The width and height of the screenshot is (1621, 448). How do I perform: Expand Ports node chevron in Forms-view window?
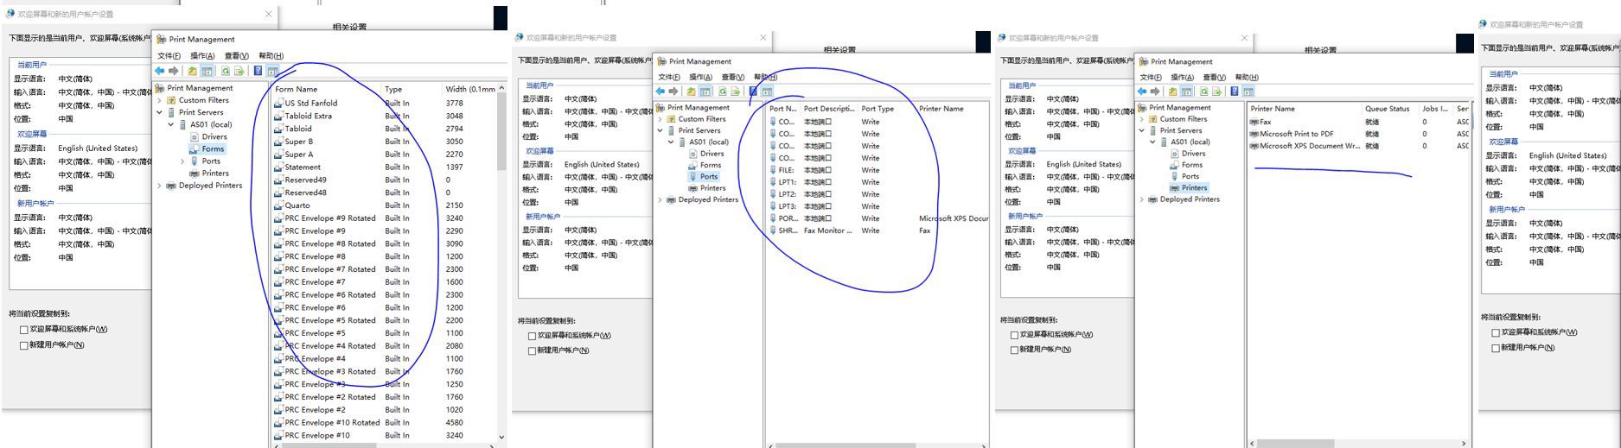(182, 161)
